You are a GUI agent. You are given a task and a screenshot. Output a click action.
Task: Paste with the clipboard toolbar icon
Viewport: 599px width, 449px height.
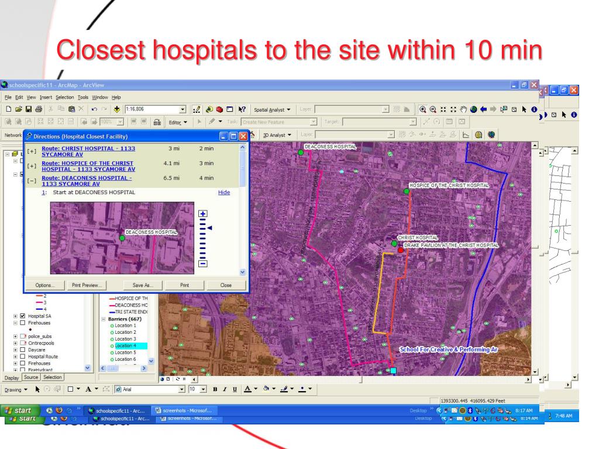(71, 109)
